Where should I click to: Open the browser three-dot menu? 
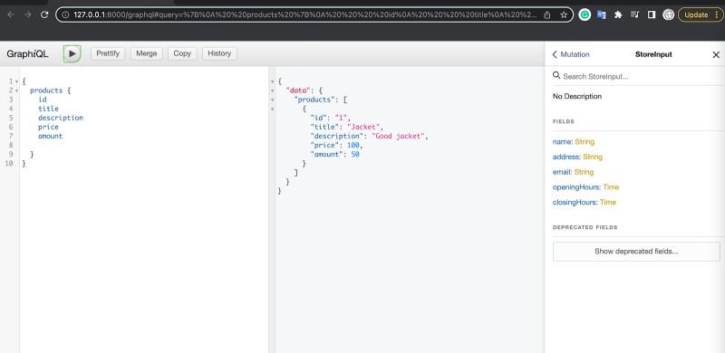point(716,14)
